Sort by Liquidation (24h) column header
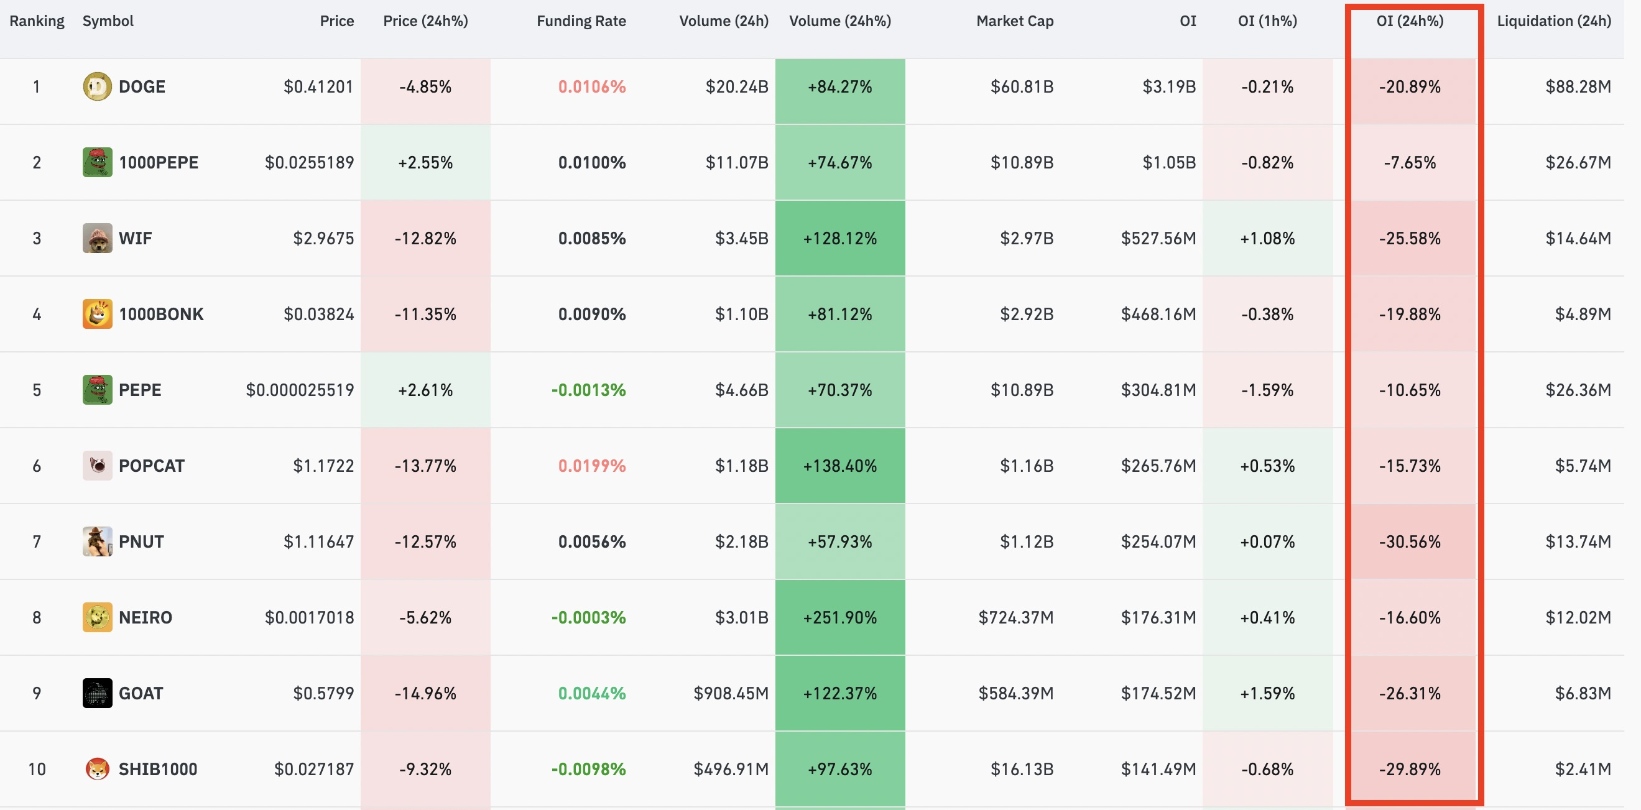Image resolution: width=1641 pixels, height=810 pixels. click(x=1553, y=21)
